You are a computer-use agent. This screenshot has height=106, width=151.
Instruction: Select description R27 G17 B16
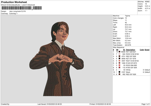131,59
